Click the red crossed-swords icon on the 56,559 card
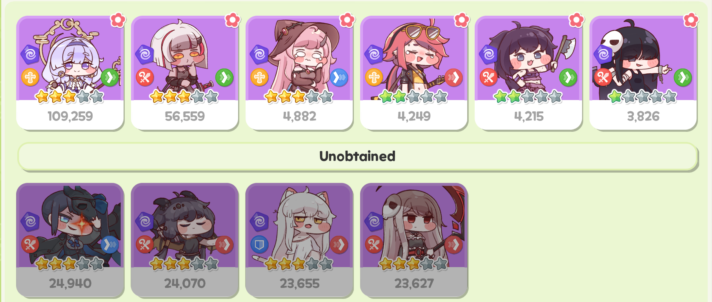This screenshot has width=712, height=302. (x=145, y=77)
